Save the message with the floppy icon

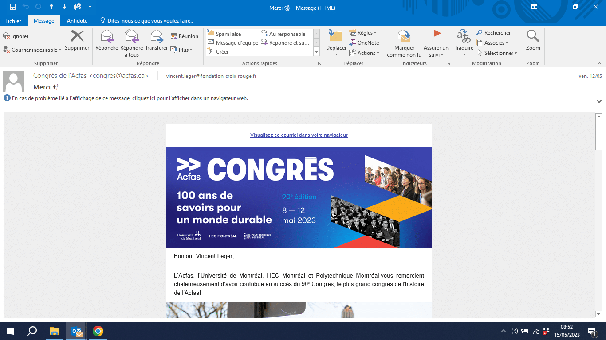(13, 7)
